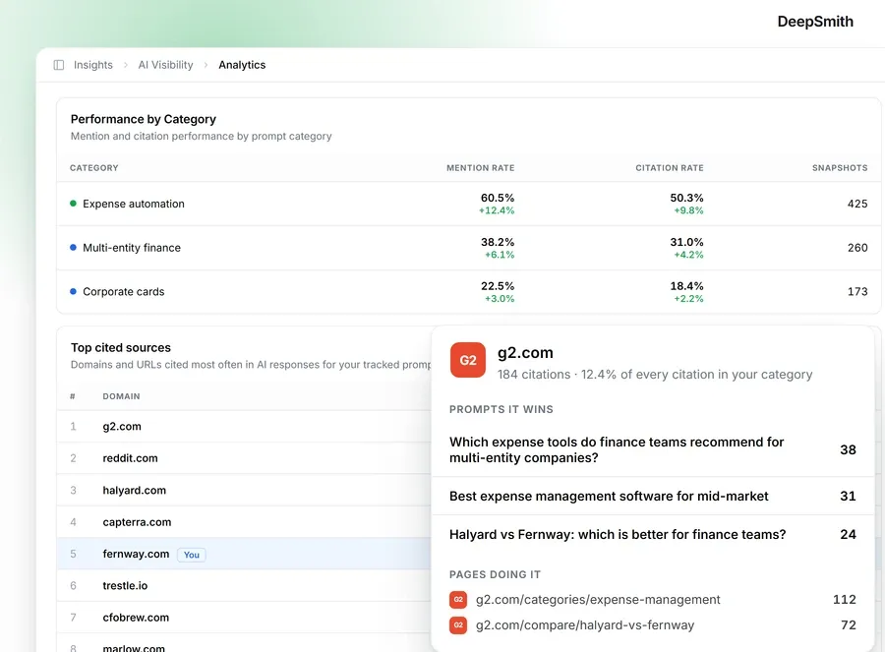Screen dimensions: 885x652
Task: Click the Performance by Category heading
Action: click(144, 119)
